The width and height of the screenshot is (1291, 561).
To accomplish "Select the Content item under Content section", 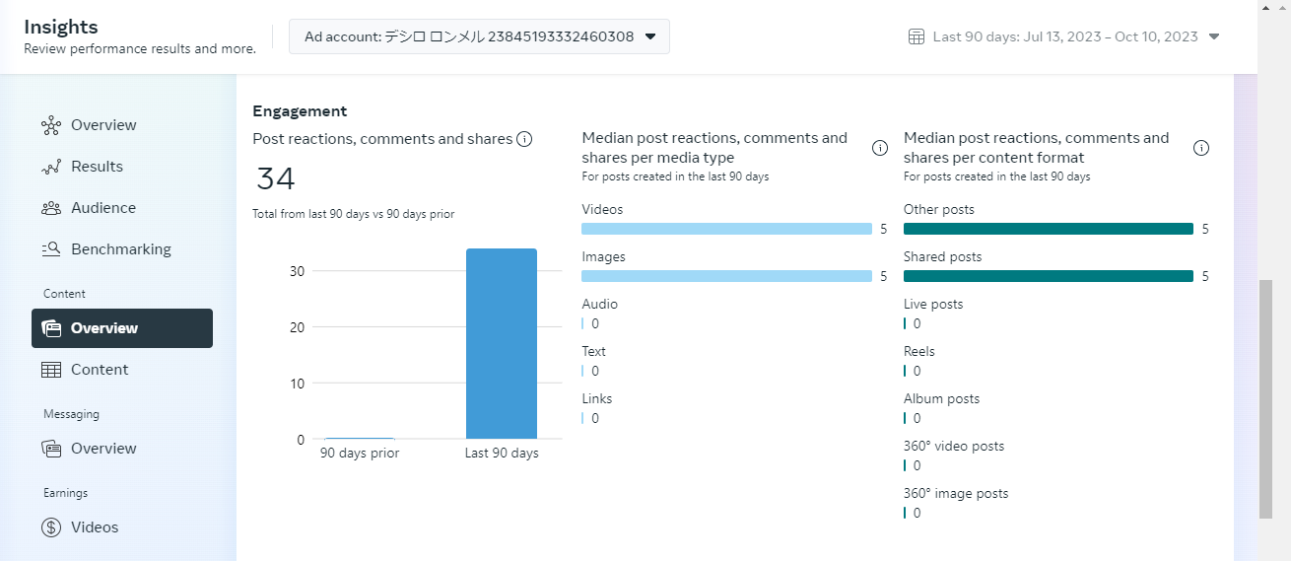I will coord(100,370).
